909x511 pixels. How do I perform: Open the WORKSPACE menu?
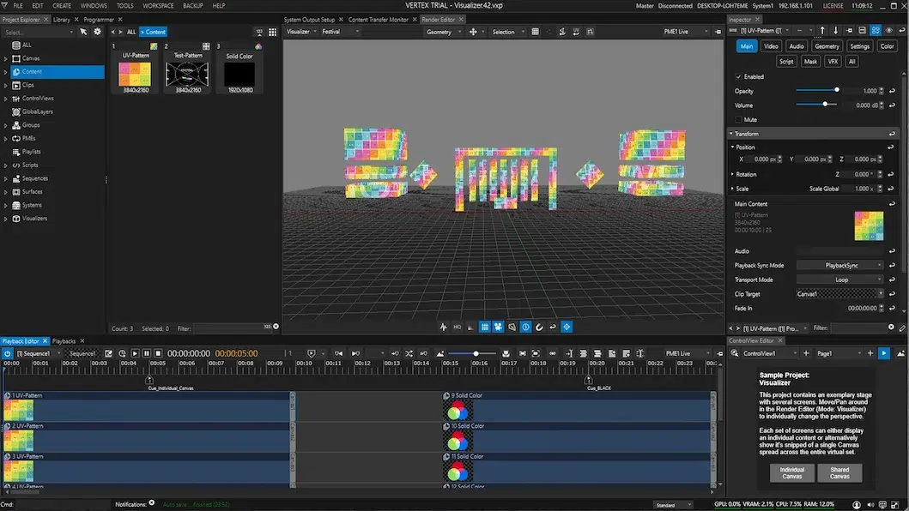pyautogui.click(x=158, y=5)
